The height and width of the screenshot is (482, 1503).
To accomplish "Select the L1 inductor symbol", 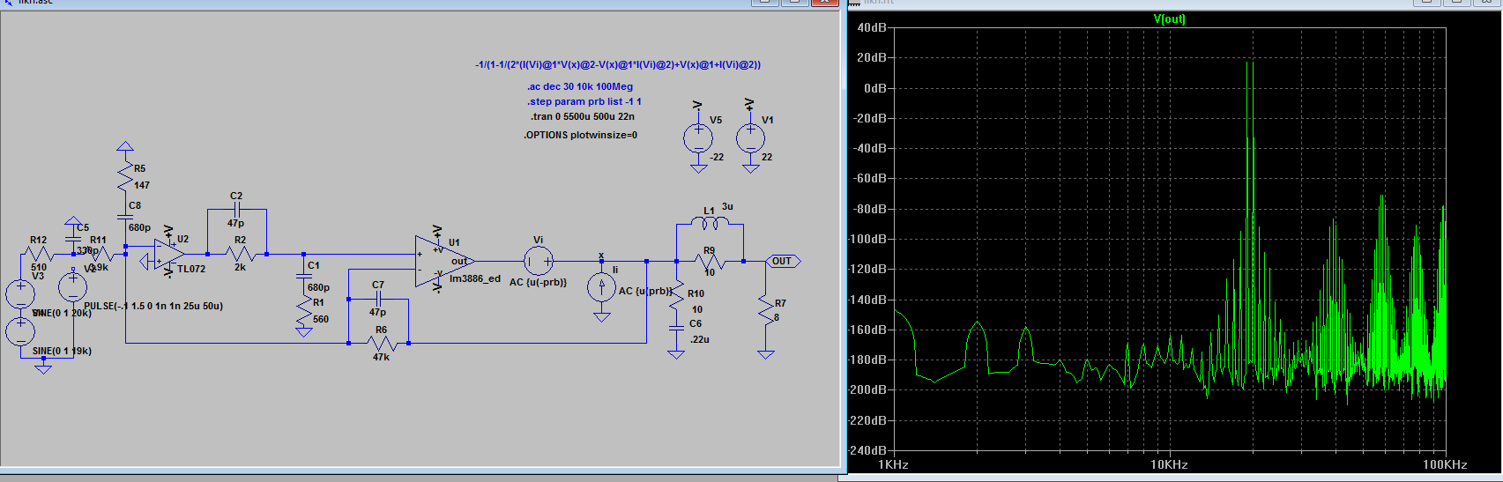I will [710, 224].
